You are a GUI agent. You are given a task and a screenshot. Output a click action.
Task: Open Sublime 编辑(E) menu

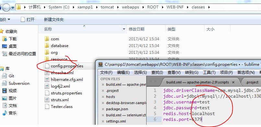[123, 72]
